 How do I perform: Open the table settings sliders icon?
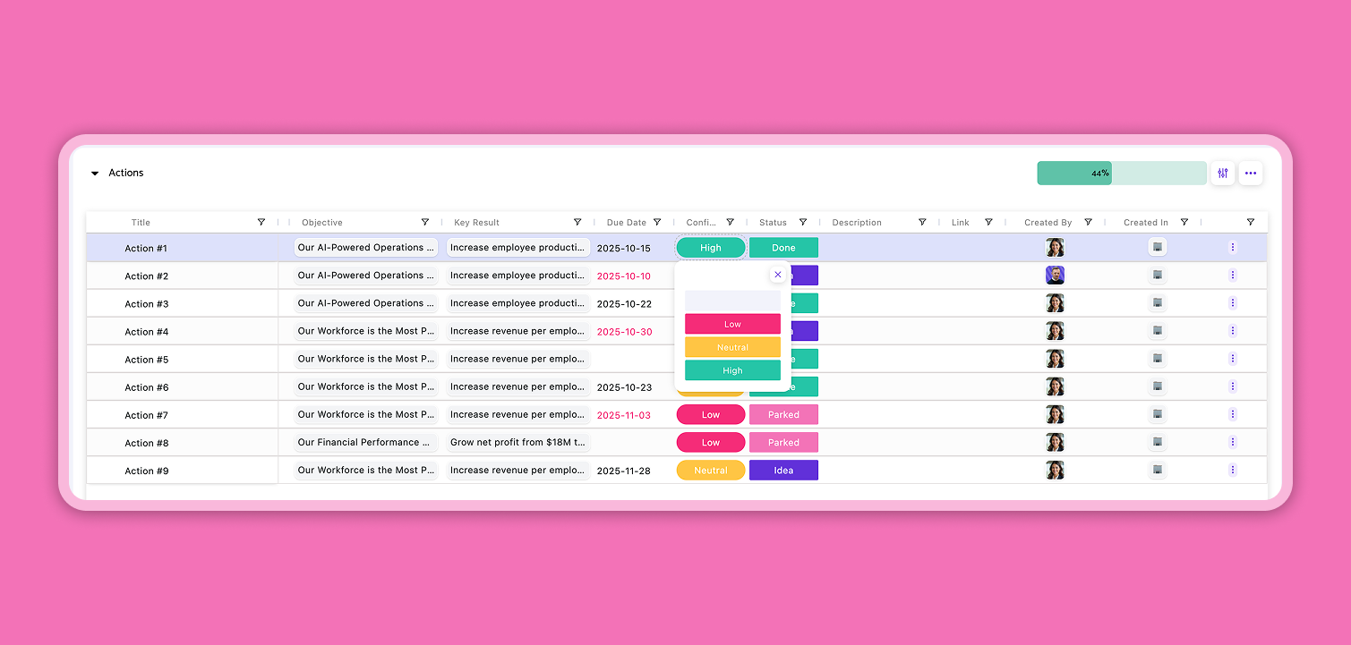[x=1222, y=174]
